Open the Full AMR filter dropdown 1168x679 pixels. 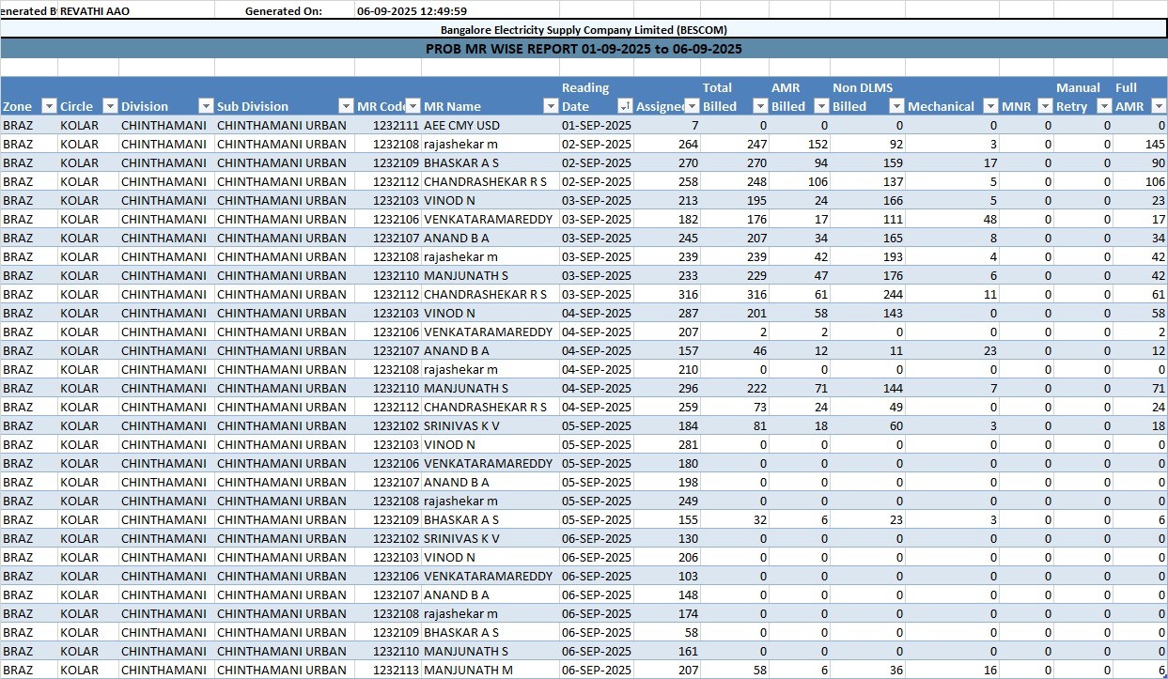tap(1159, 106)
